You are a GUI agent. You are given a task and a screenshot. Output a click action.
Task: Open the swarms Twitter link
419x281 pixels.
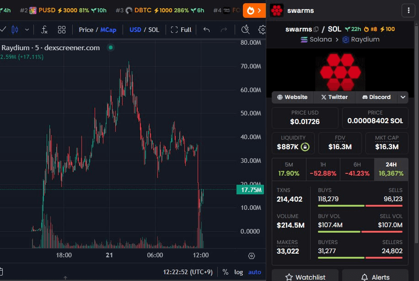coord(334,97)
